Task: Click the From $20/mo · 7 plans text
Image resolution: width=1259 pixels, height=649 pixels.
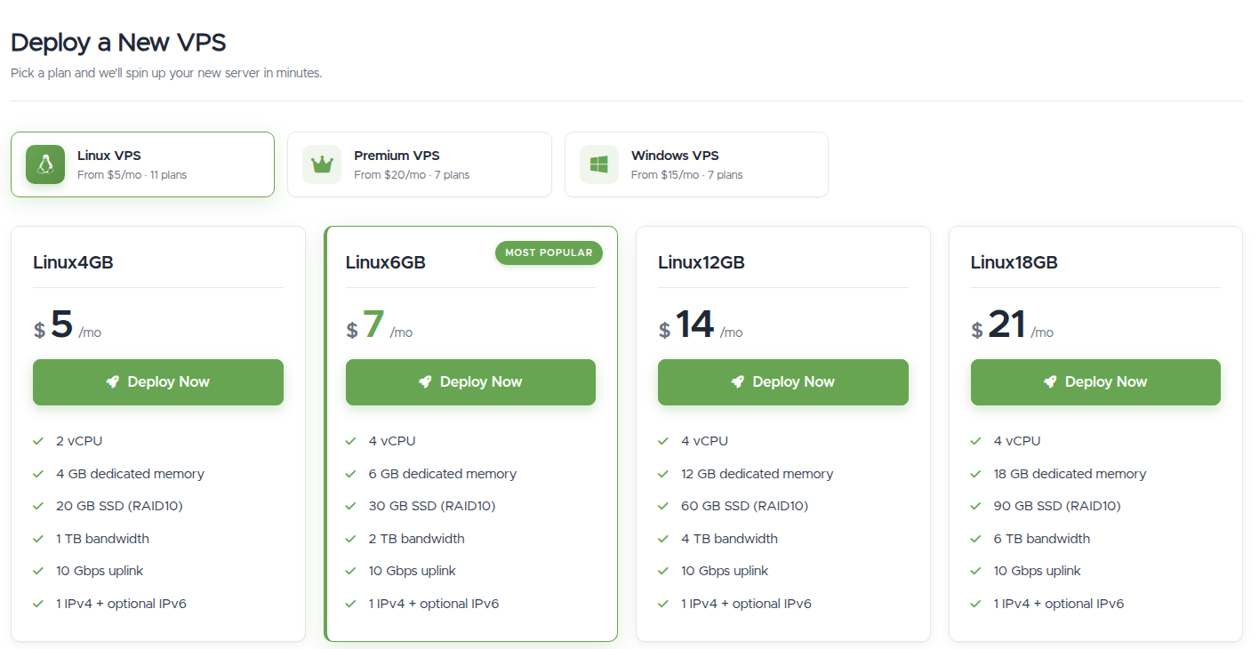Action: 412,175
